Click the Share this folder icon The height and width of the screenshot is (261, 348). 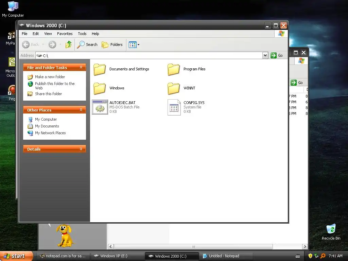[30, 94]
